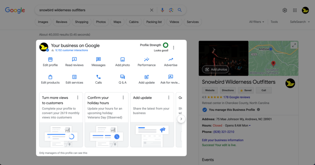Screen dimensions: 315x165
Task: Open the Tools option
Action: click(x=274, y=22)
